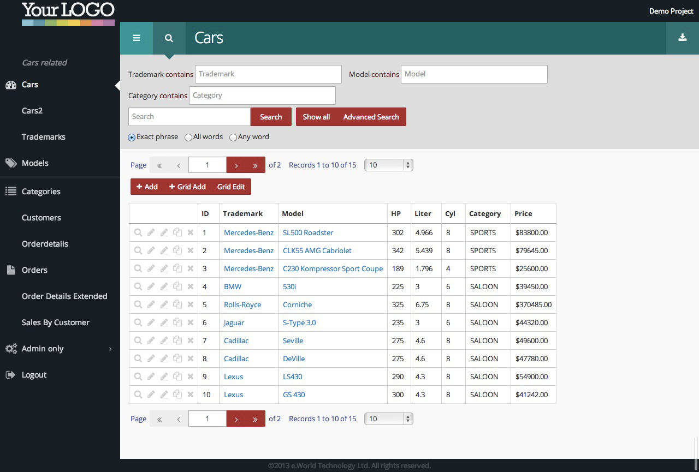The width and height of the screenshot is (699, 472).
Task: Copy the Rolls-Royce Corniche record
Action: coord(177,304)
